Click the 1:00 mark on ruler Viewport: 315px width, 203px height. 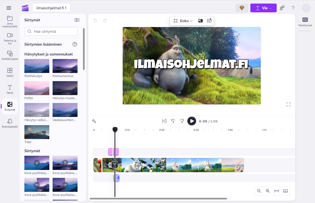coord(230,130)
